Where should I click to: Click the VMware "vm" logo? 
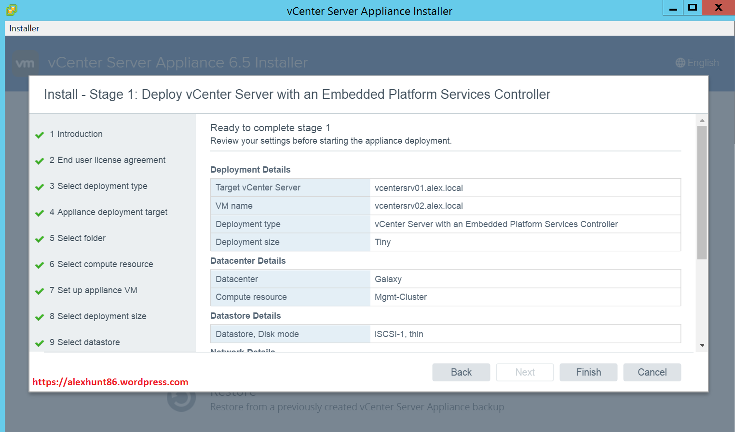[x=25, y=63]
